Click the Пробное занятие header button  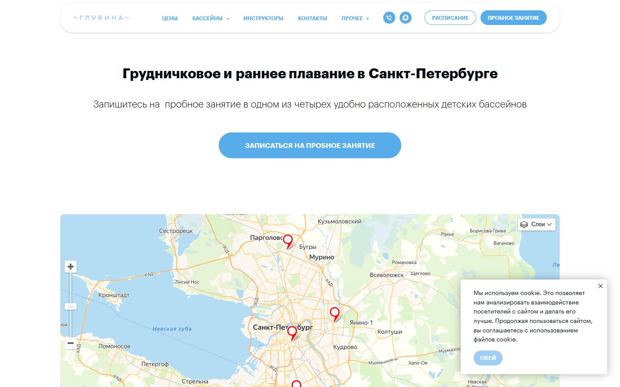(x=513, y=18)
